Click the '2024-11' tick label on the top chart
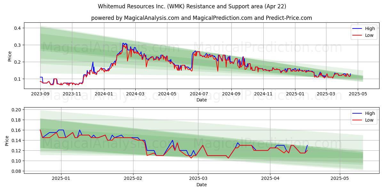This screenshot has height=192, width=384. click(x=263, y=94)
